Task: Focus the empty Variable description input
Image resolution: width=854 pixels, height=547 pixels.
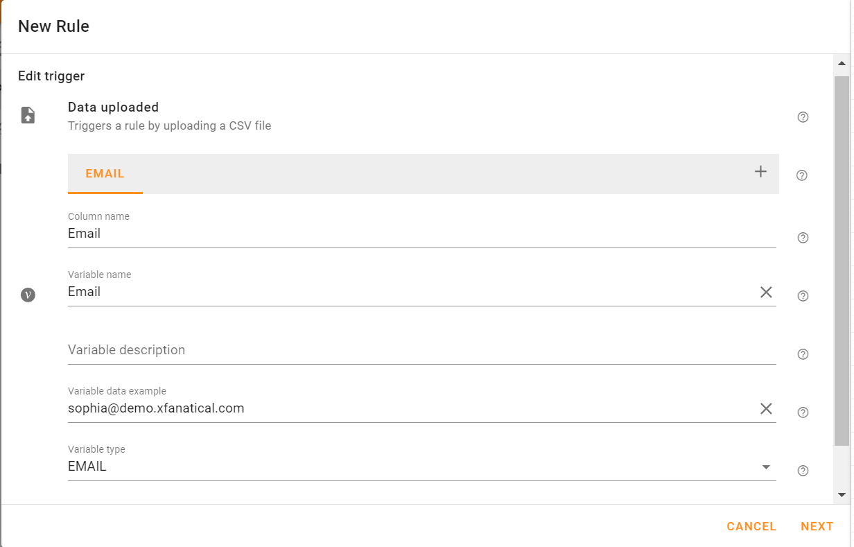Action: [x=347, y=349]
